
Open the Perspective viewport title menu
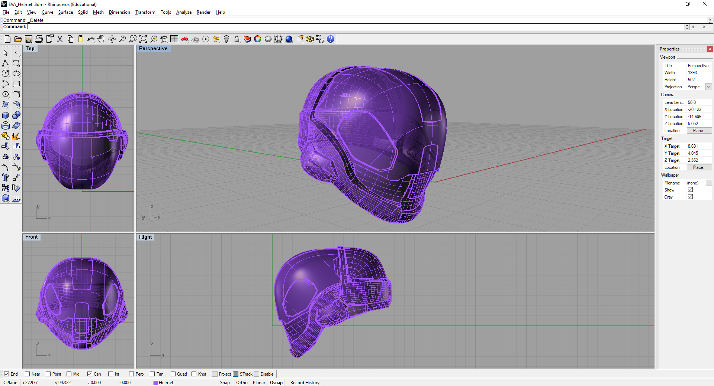(x=153, y=49)
